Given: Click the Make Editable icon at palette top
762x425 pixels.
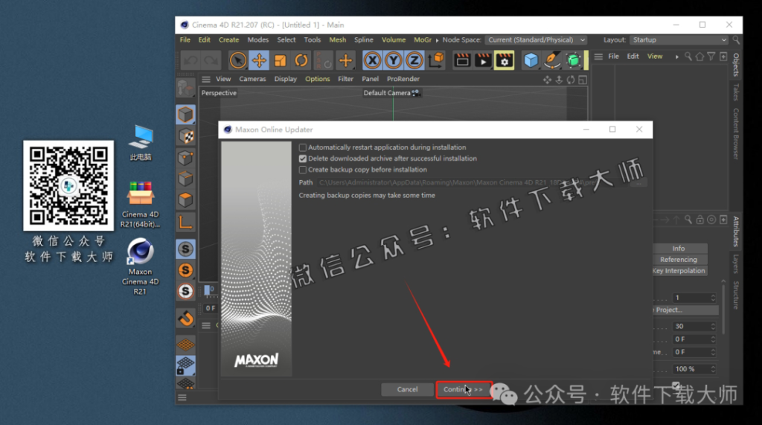Looking at the screenshot, I should [x=185, y=88].
